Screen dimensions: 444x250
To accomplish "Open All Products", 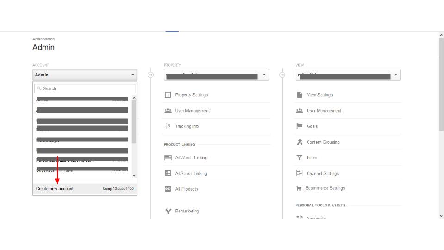I will (186, 189).
